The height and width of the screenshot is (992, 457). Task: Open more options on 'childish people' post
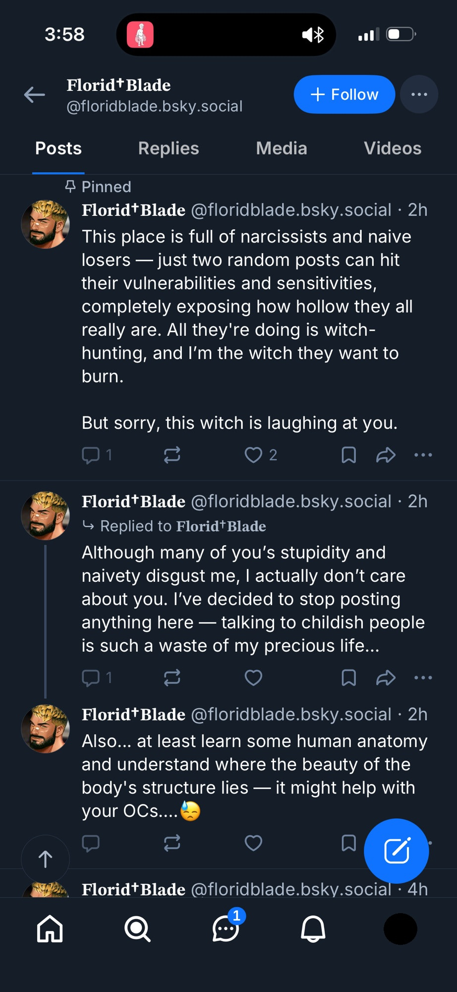pyautogui.click(x=423, y=678)
